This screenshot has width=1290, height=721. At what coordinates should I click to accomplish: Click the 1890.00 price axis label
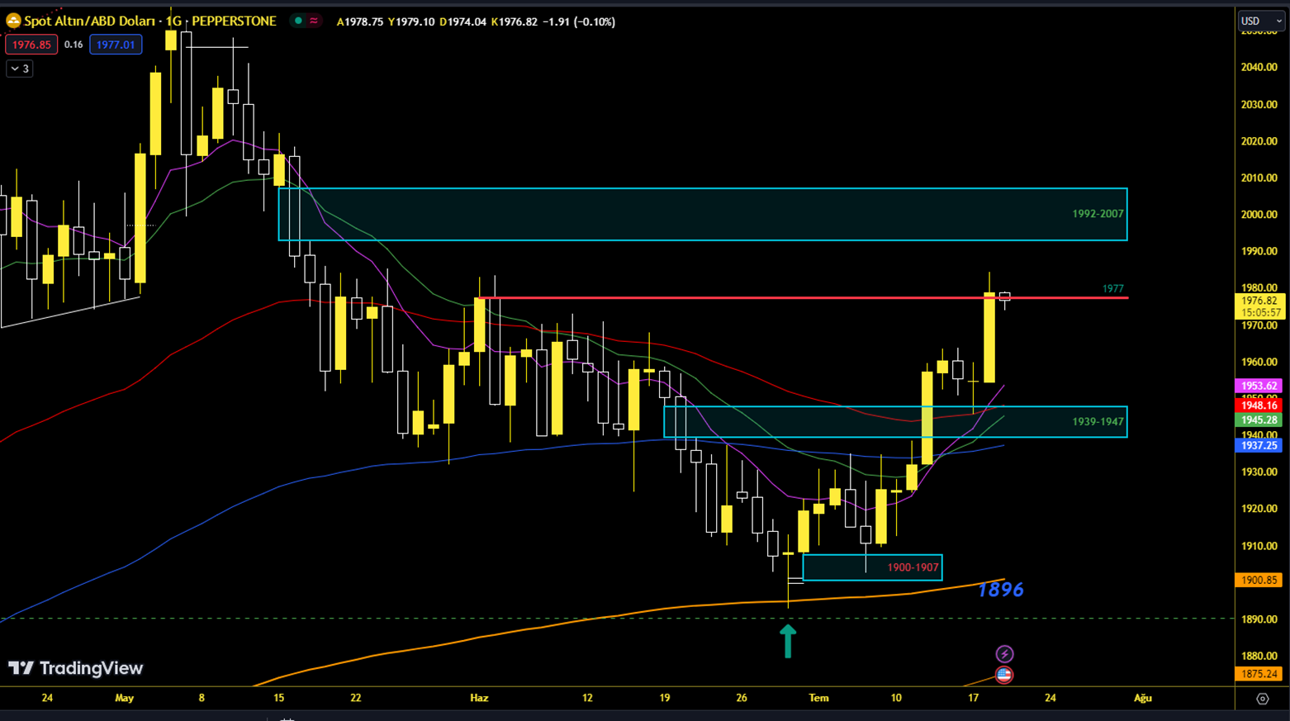pos(1259,619)
